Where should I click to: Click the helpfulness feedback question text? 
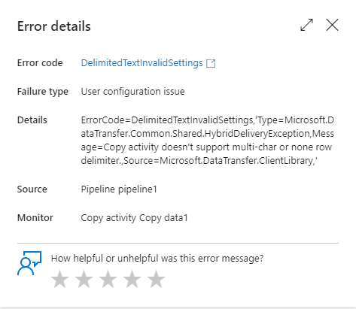(x=157, y=259)
